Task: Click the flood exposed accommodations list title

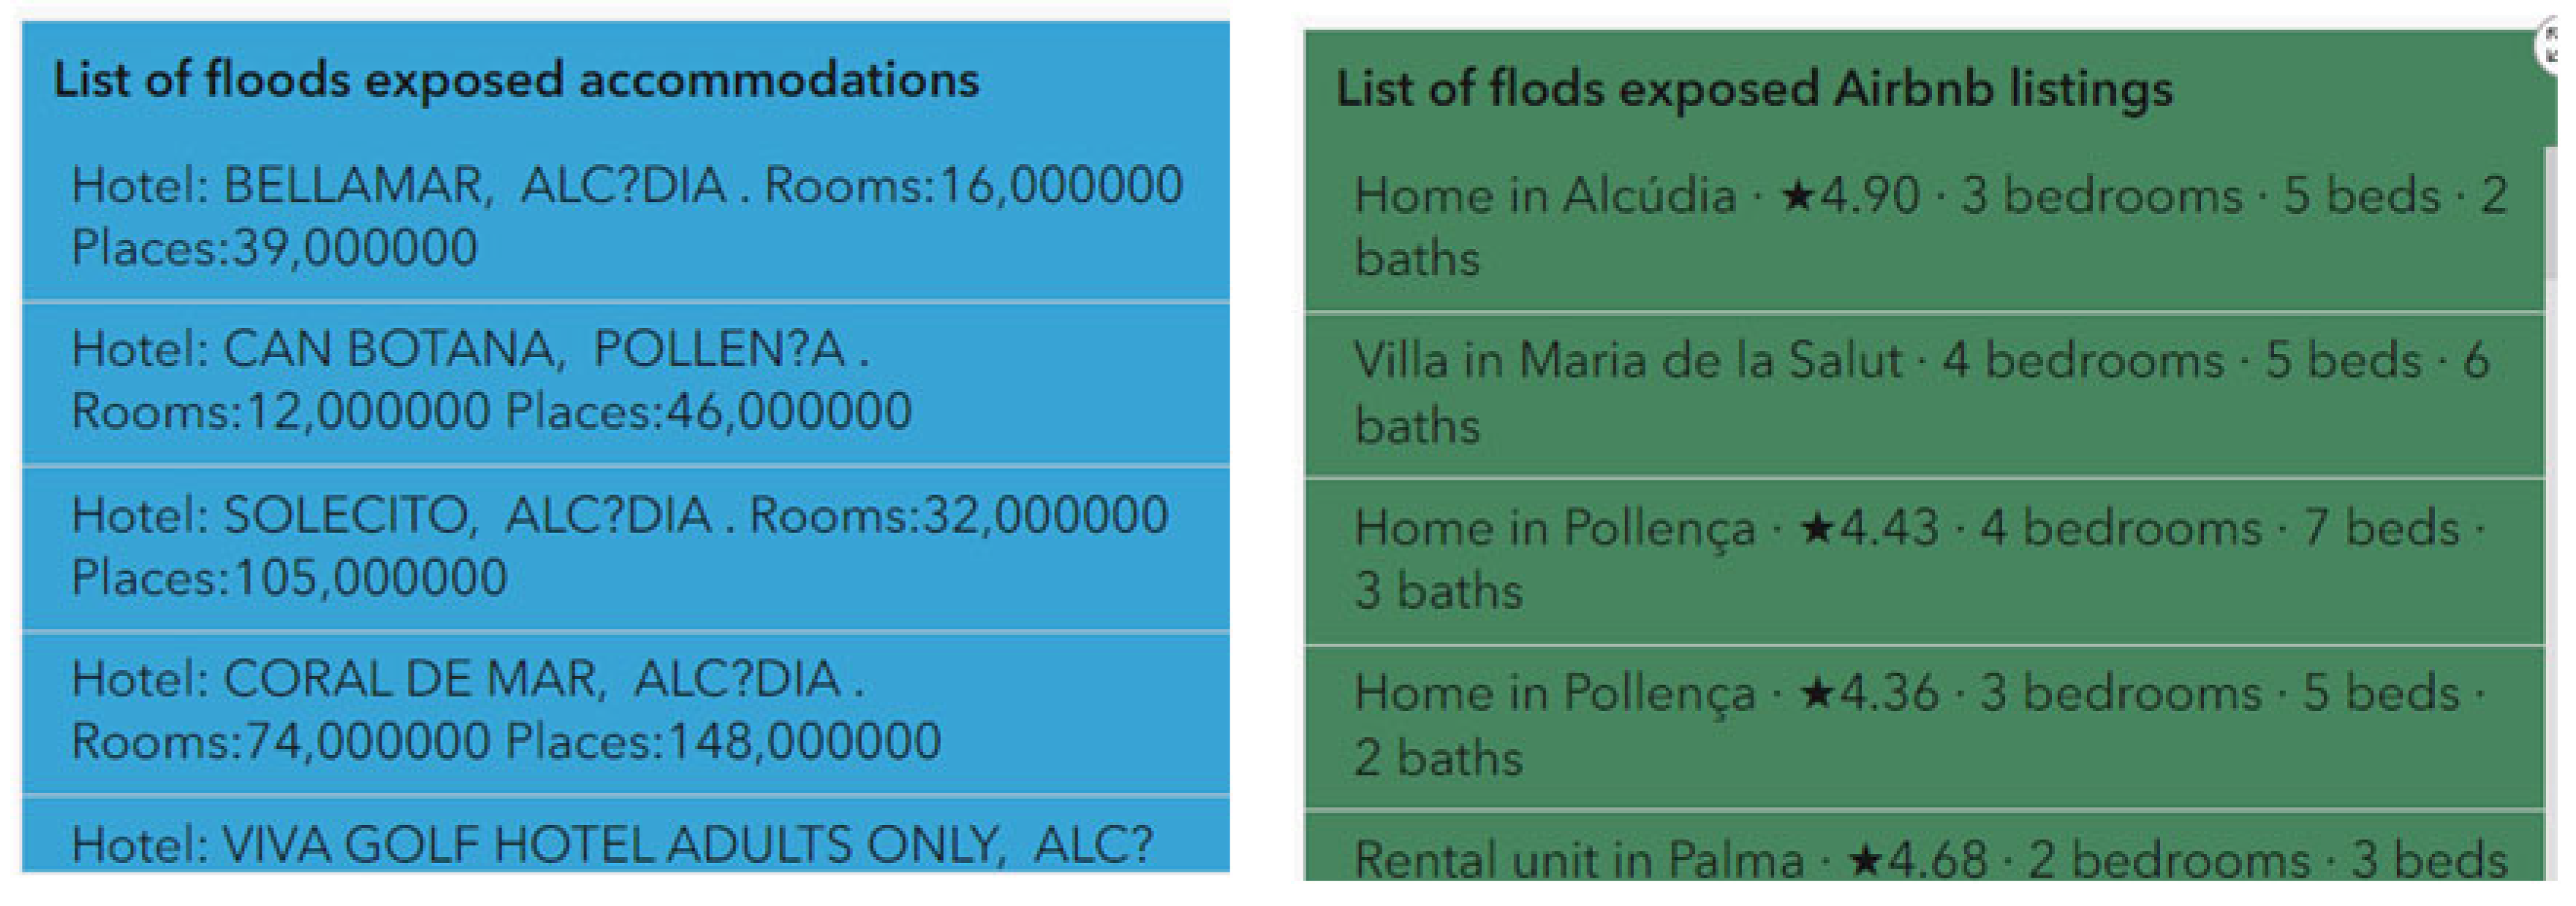Action: (x=516, y=80)
